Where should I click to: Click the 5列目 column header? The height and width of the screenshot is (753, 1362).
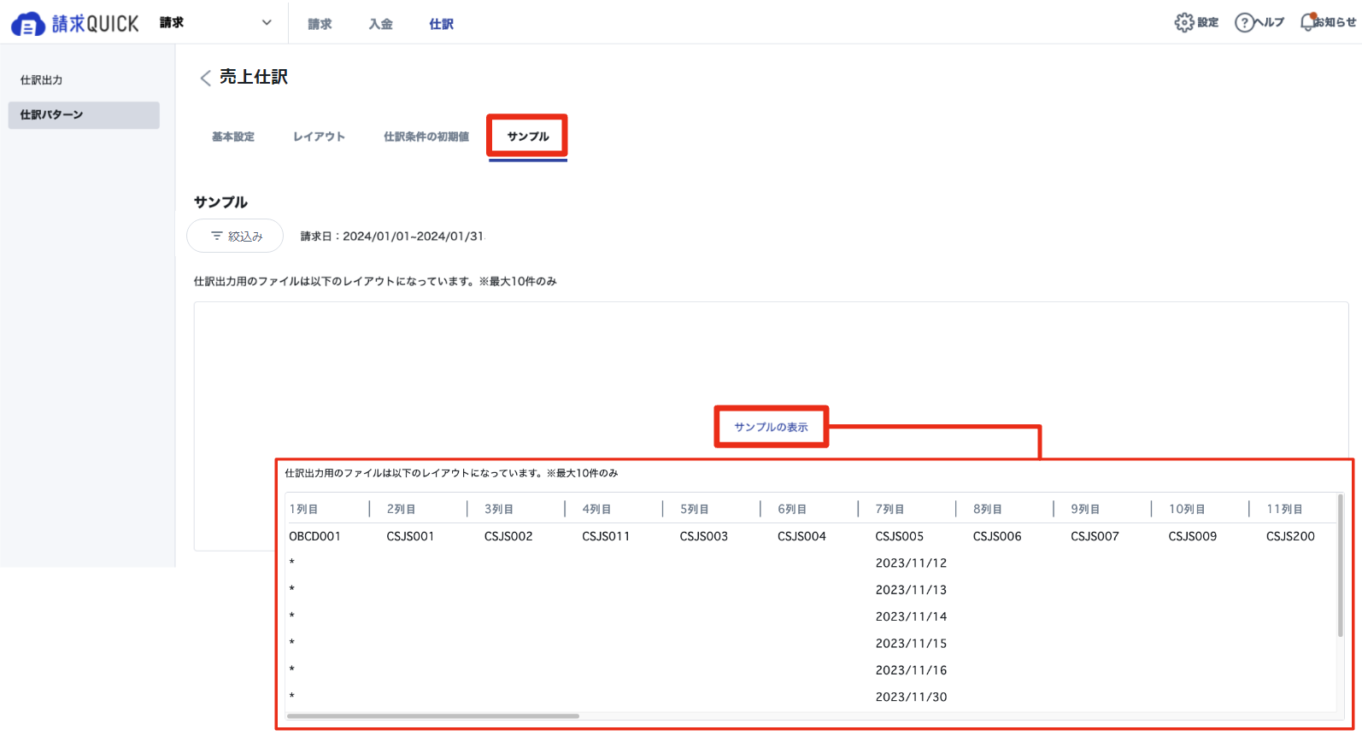click(x=695, y=509)
